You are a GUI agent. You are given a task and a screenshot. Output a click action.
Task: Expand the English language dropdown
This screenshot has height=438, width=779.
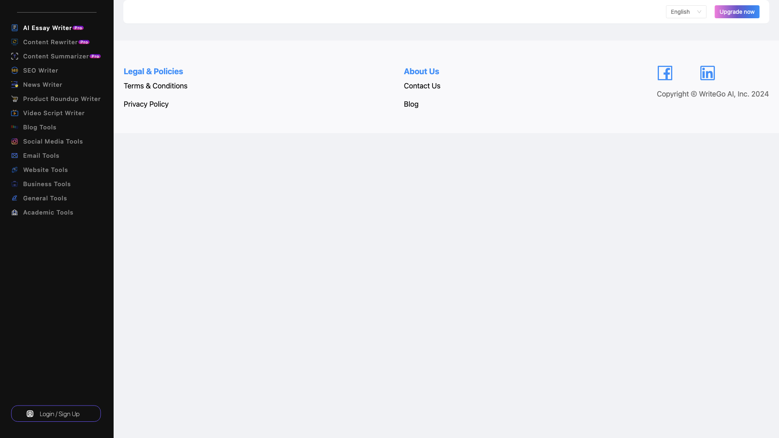pos(686,12)
